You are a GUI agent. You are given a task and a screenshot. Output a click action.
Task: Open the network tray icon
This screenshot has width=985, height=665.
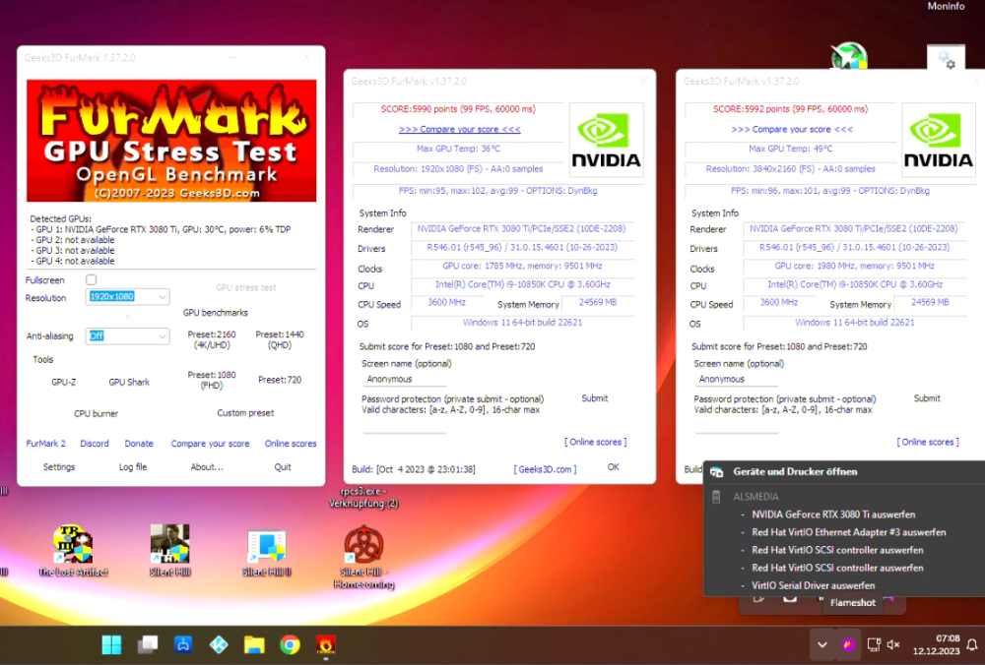874,644
